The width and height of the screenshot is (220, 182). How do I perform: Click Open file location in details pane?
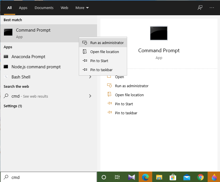pyautogui.click(x=129, y=95)
